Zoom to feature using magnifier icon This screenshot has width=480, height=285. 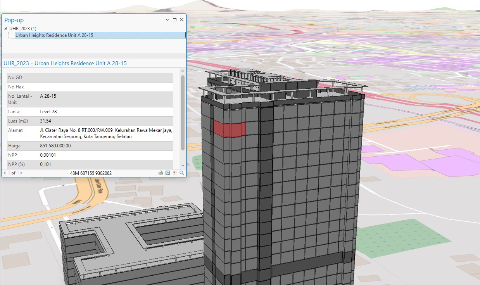[181, 173]
